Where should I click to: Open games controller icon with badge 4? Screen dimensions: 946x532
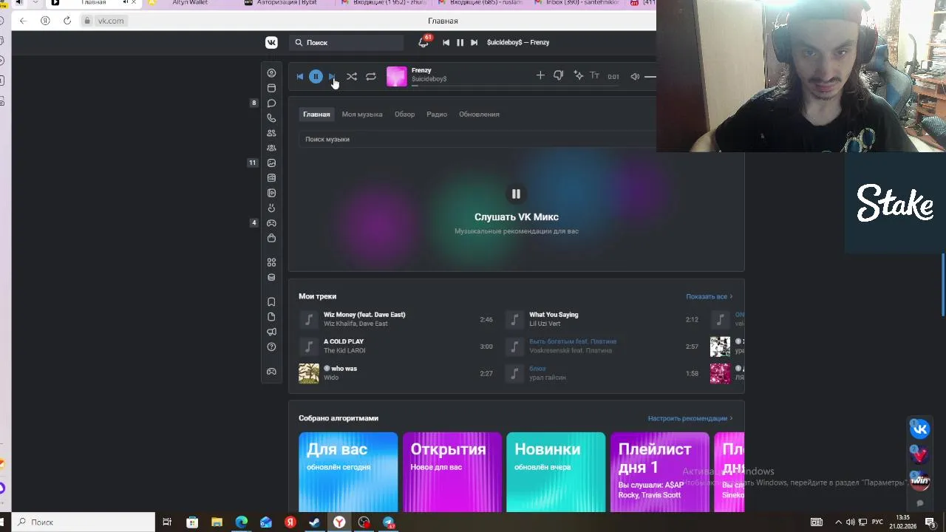pos(271,223)
